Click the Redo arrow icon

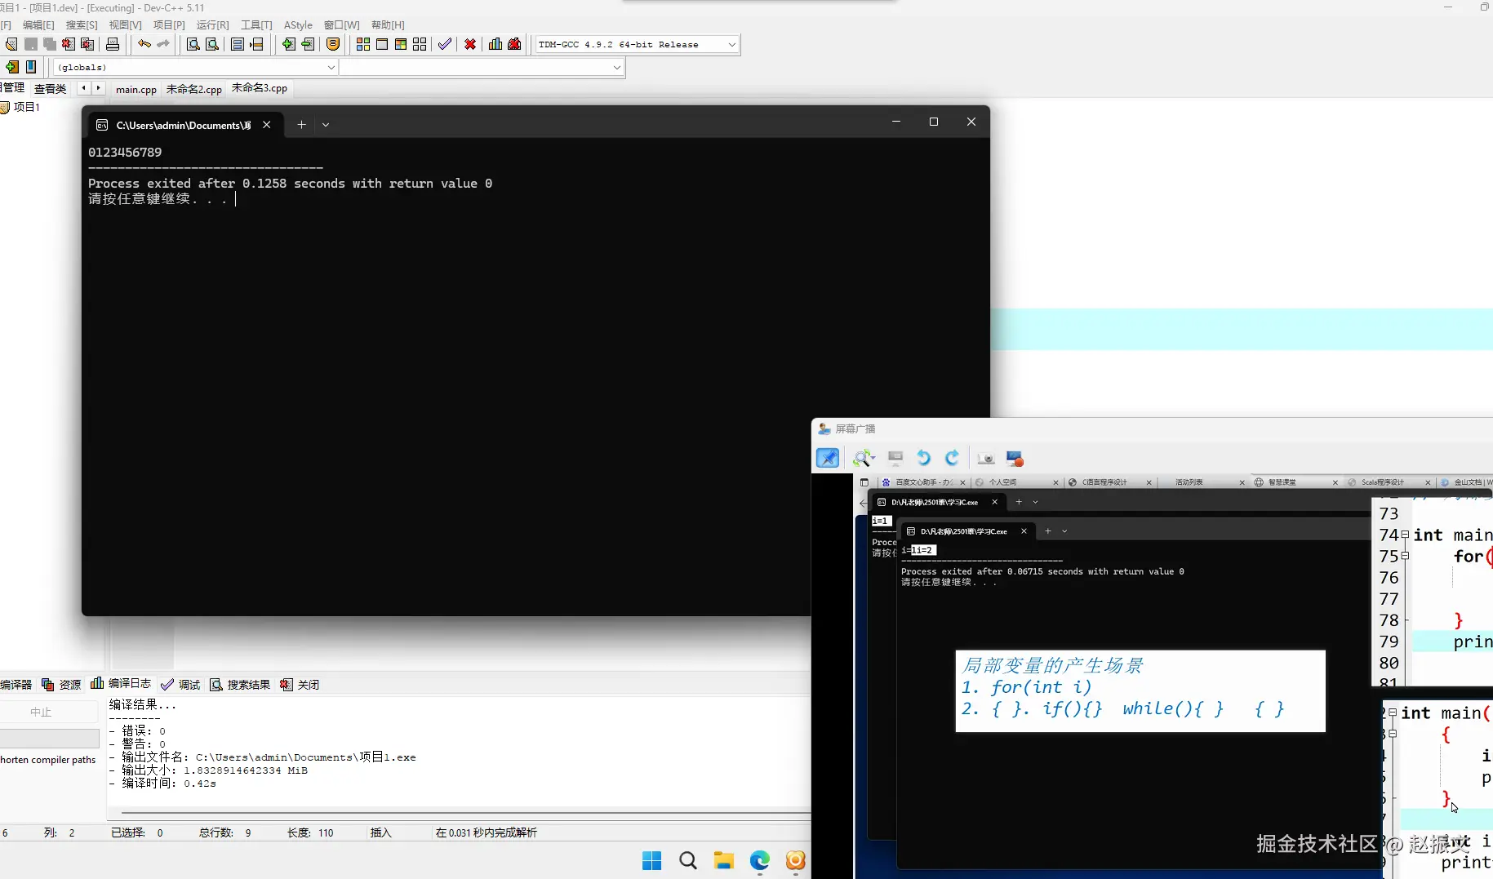point(163,44)
